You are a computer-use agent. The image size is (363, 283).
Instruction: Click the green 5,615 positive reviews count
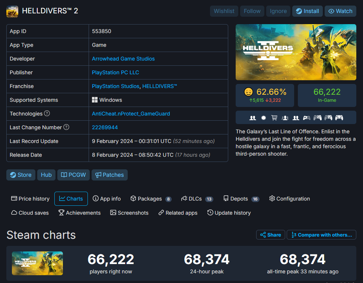(256, 100)
